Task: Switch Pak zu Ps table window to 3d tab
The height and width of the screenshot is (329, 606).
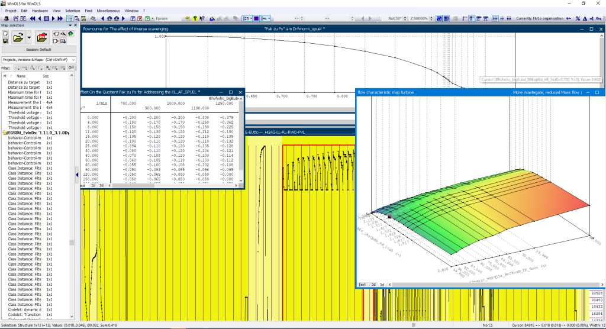Action: pyautogui.click(x=102, y=186)
